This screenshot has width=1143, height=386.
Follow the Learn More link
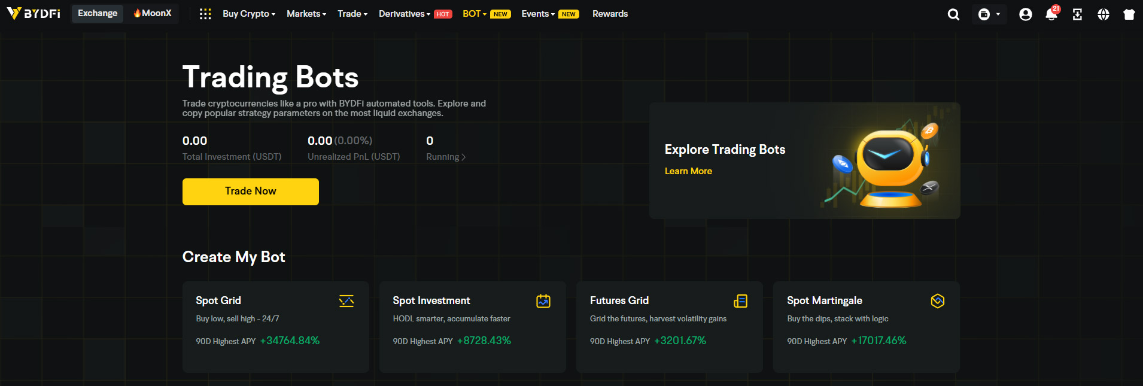(688, 171)
